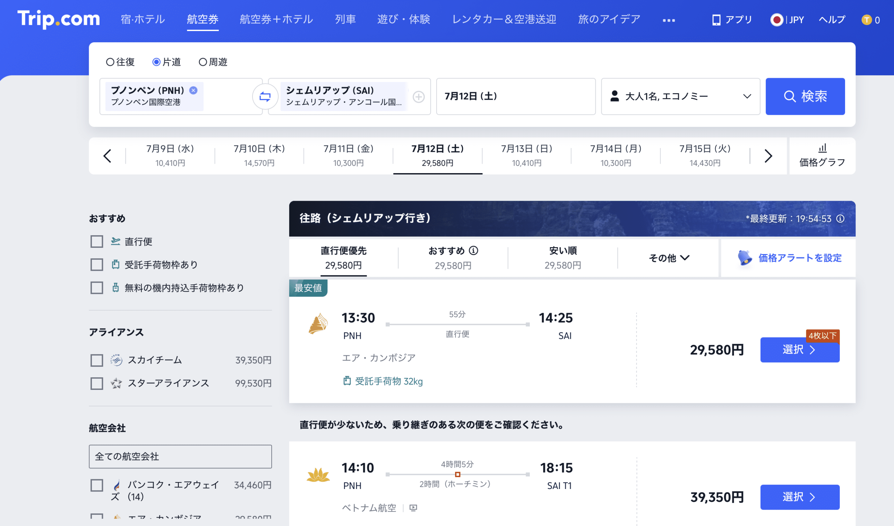Show previous dates with left arrow

coord(107,156)
